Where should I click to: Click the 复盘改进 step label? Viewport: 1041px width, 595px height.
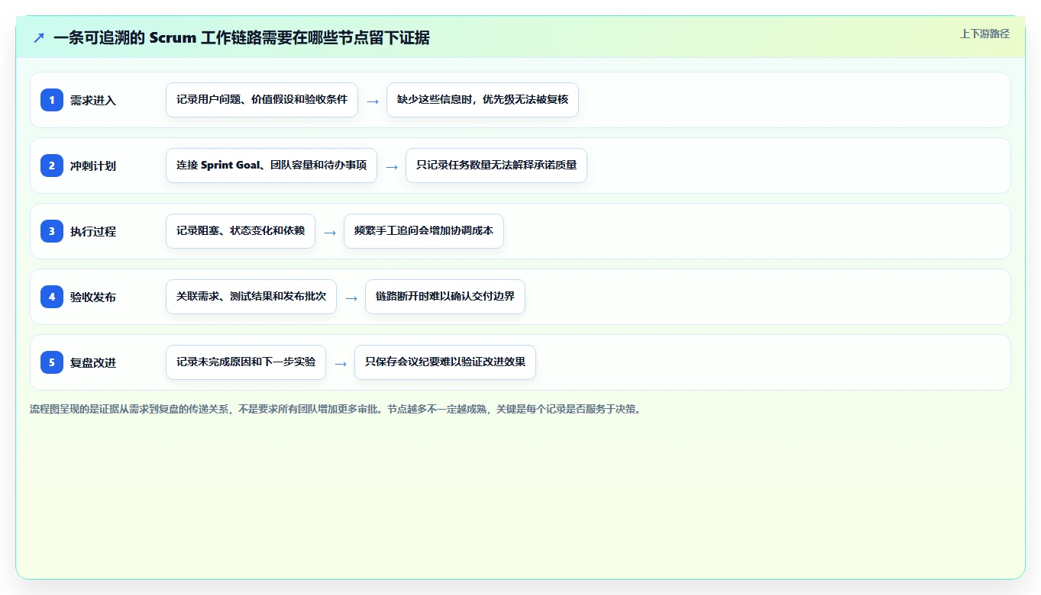(93, 362)
